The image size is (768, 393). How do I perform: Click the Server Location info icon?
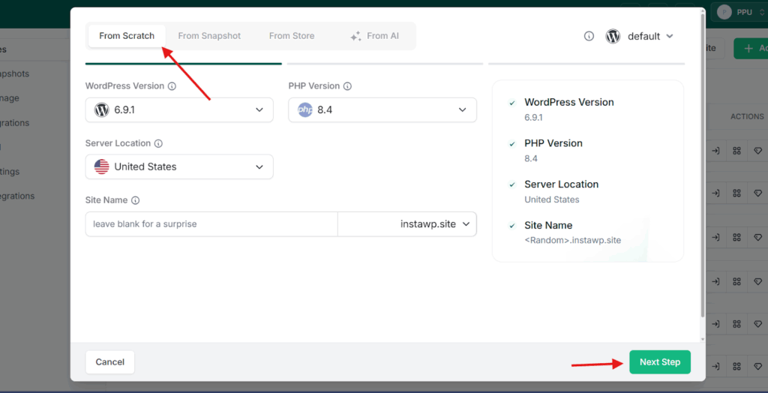158,143
